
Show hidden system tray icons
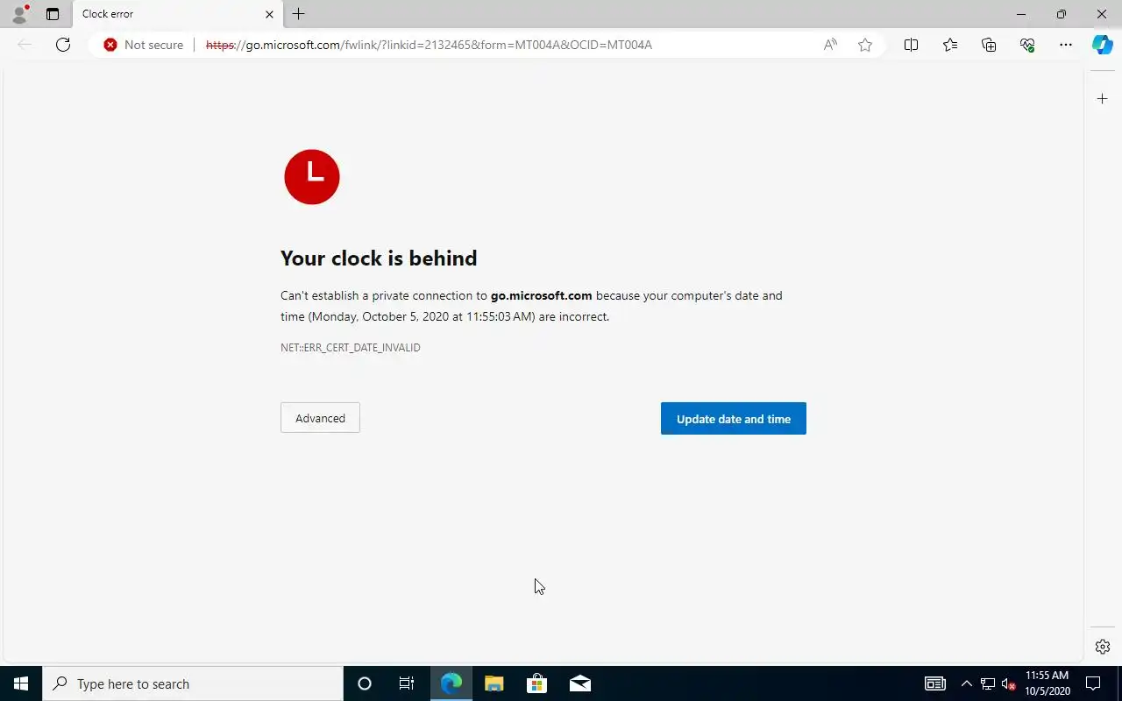click(967, 683)
